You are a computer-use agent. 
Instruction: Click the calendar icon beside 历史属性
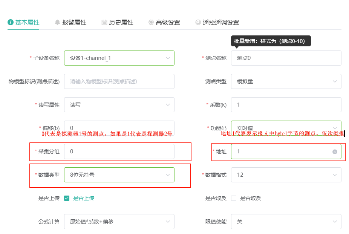pos(104,22)
